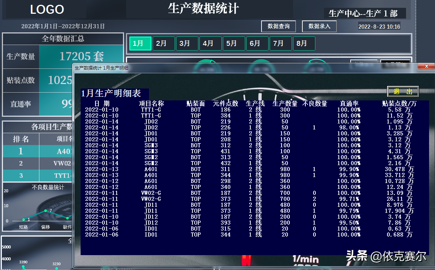Click the window title 生产数据统计 1月生产明细

(101, 68)
